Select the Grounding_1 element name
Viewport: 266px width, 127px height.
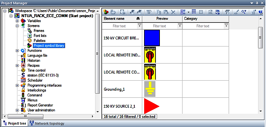pyautogui.click(x=114, y=89)
